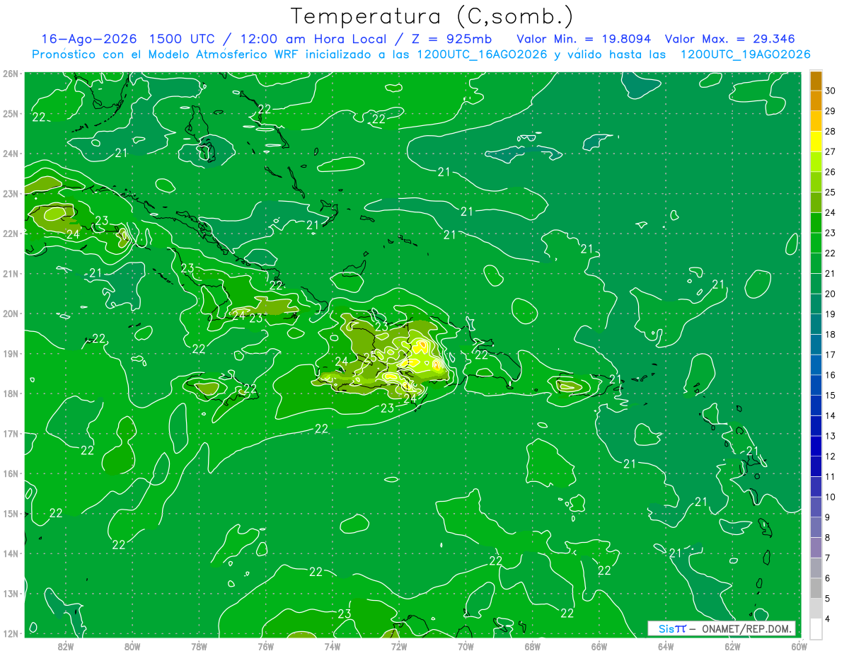
Task: Select the "62W" longitude axis label
Action: (x=732, y=645)
